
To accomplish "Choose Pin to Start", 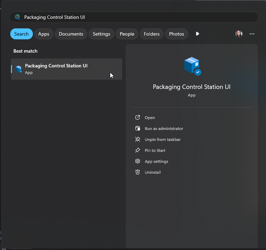I will [x=155, y=150].
